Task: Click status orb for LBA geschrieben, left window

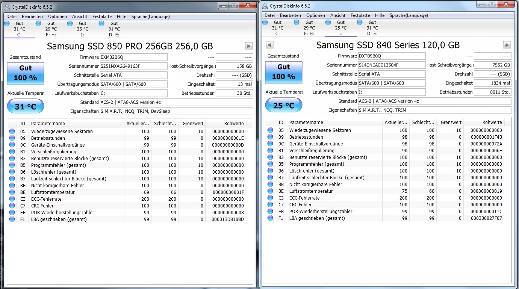Action: [x=12, y=219]
